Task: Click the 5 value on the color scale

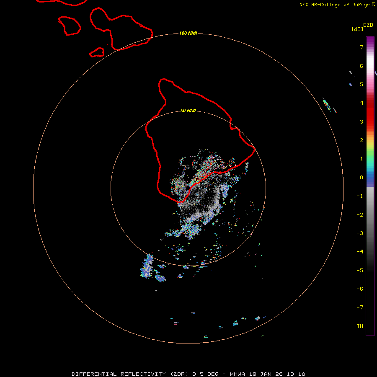Action: (x=362, y=84)
